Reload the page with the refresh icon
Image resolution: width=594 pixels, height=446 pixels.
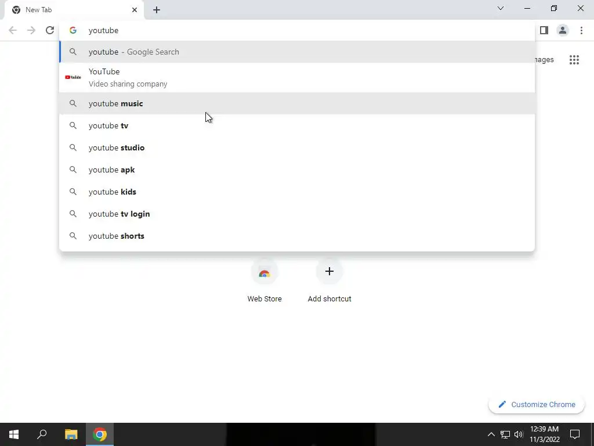50,30
